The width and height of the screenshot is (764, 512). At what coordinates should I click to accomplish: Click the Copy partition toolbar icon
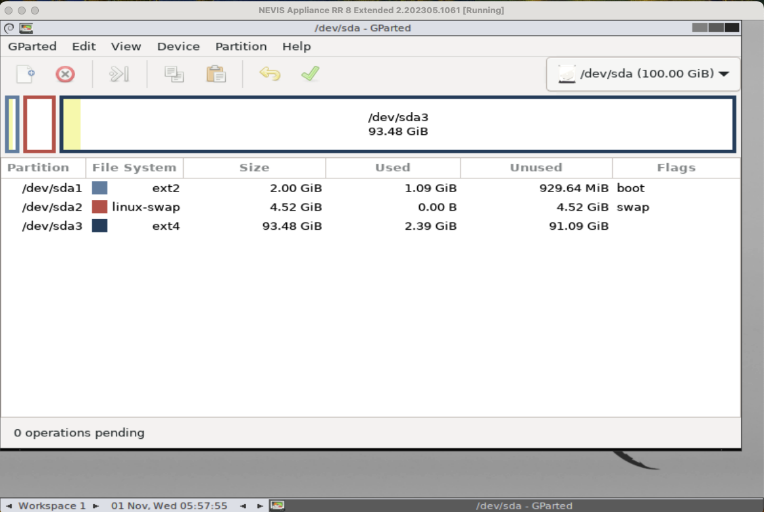coord(174,74)
